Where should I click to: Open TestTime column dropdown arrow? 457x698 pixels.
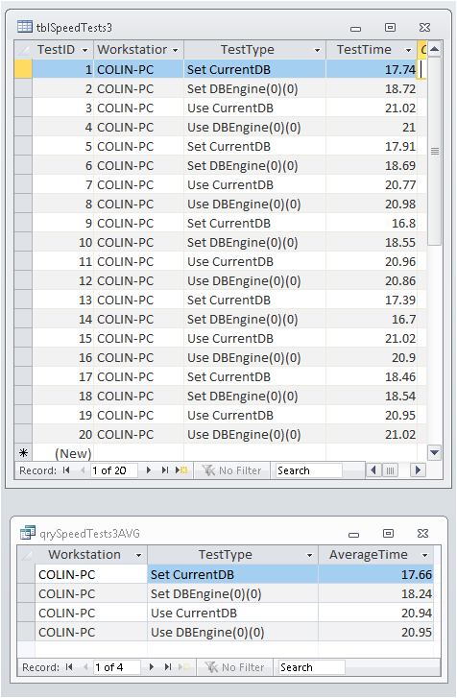pyautogui.click(x=408, y=50)
